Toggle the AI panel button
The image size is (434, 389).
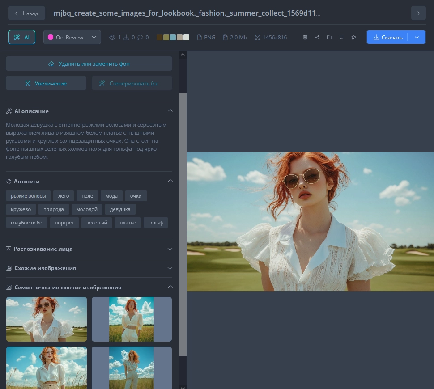(x=21, y=38)
